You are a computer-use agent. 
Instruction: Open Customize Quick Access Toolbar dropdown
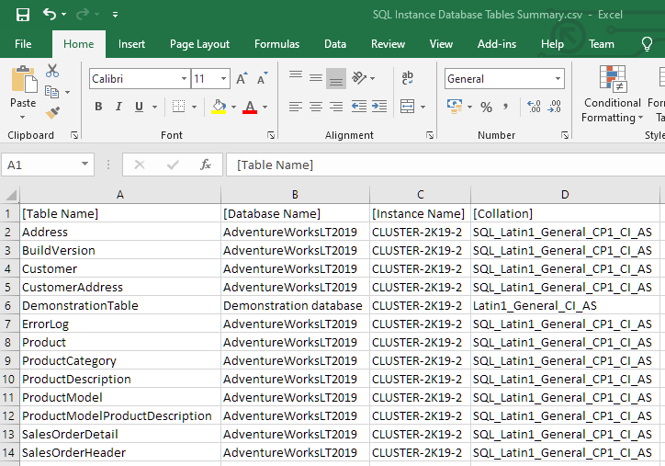tap(115, 15)
